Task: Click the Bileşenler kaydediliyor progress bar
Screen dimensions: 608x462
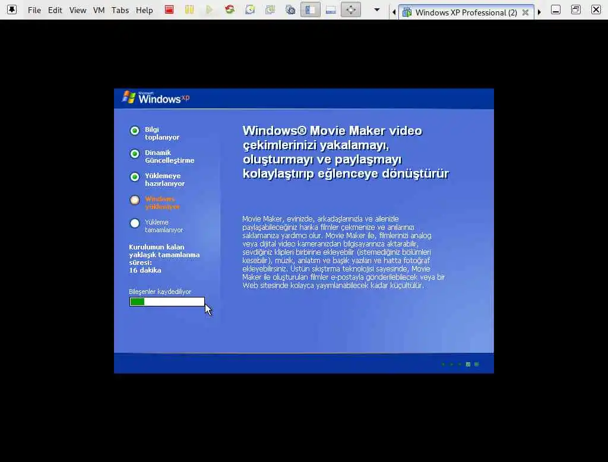Action: click(x=167, y=302)
